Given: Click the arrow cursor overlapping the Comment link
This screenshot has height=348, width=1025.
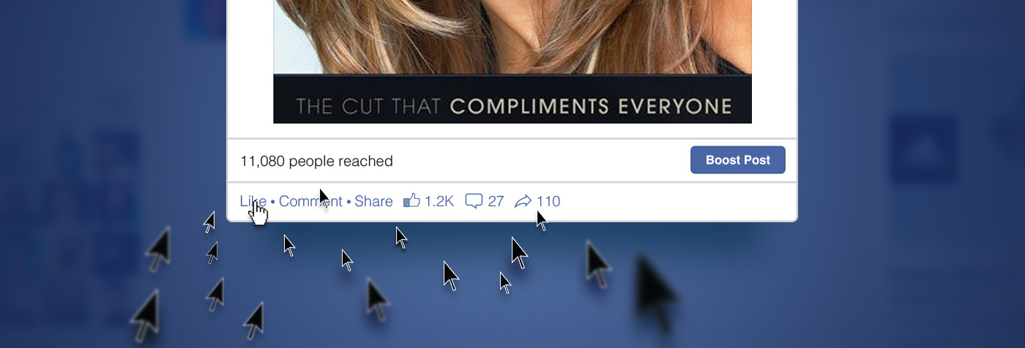Looking at the screenshot, I should point(324,199).
